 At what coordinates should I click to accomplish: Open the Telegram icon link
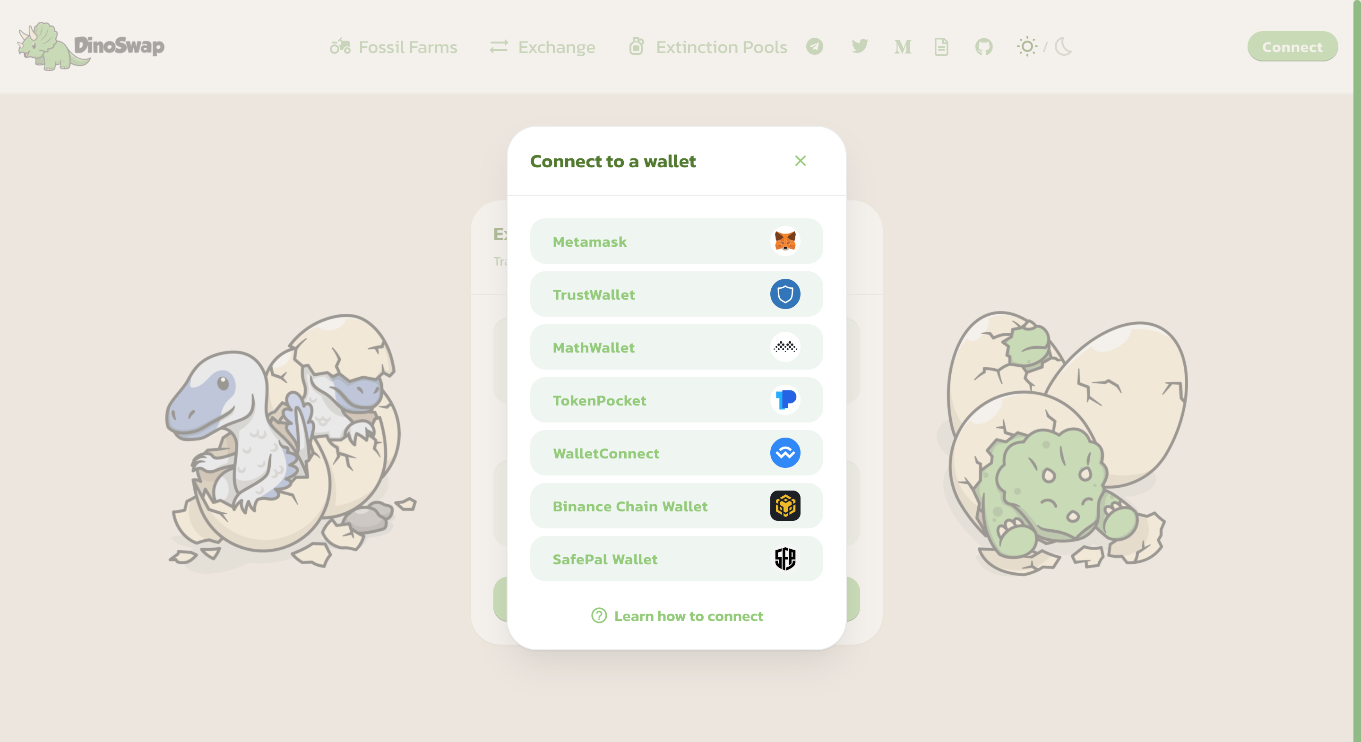[814, 46]
